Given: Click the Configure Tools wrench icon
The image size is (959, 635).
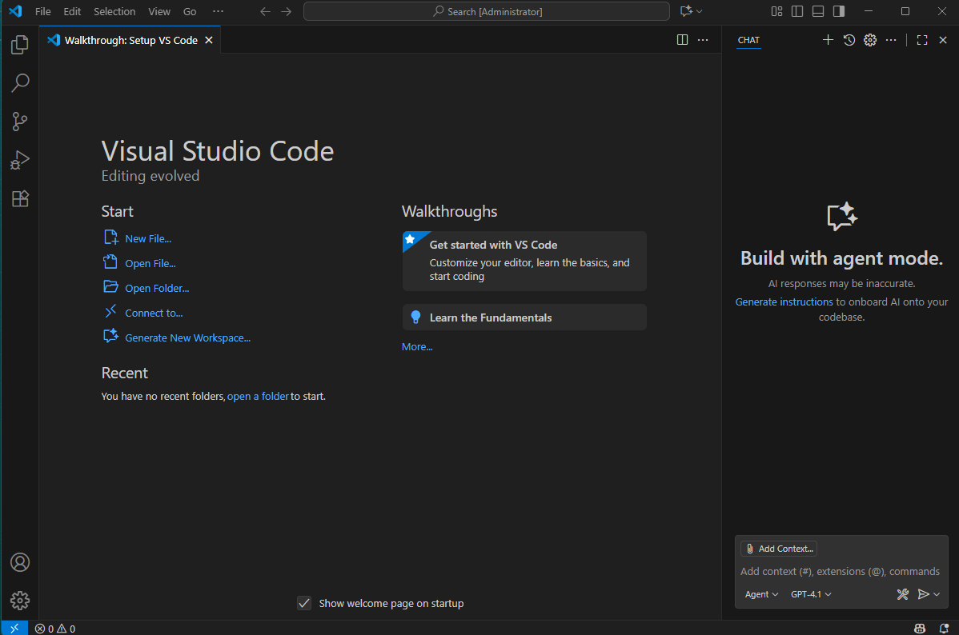Looking at the screenshot, I should tap(903, 594).
